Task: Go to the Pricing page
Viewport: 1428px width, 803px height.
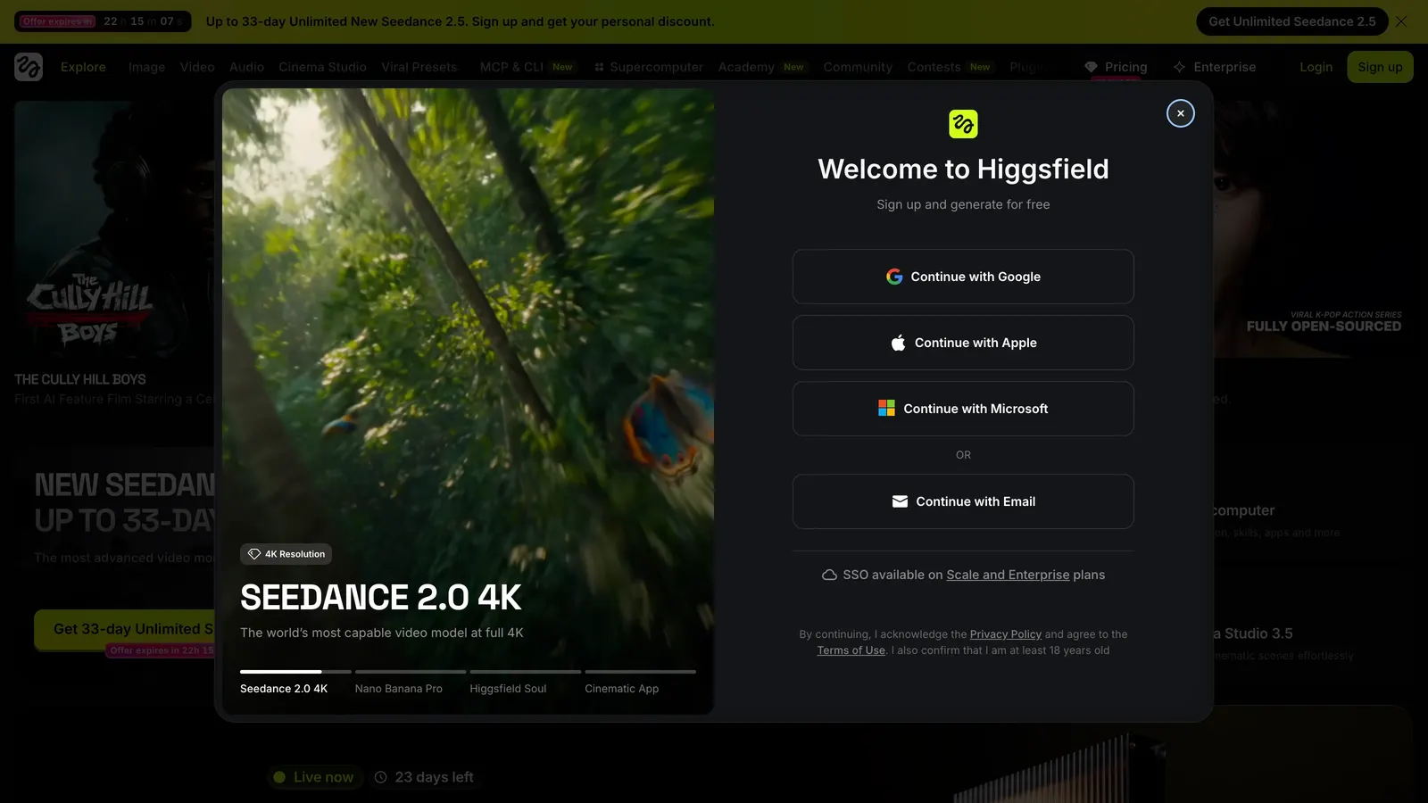Action: pos(1116,67)
